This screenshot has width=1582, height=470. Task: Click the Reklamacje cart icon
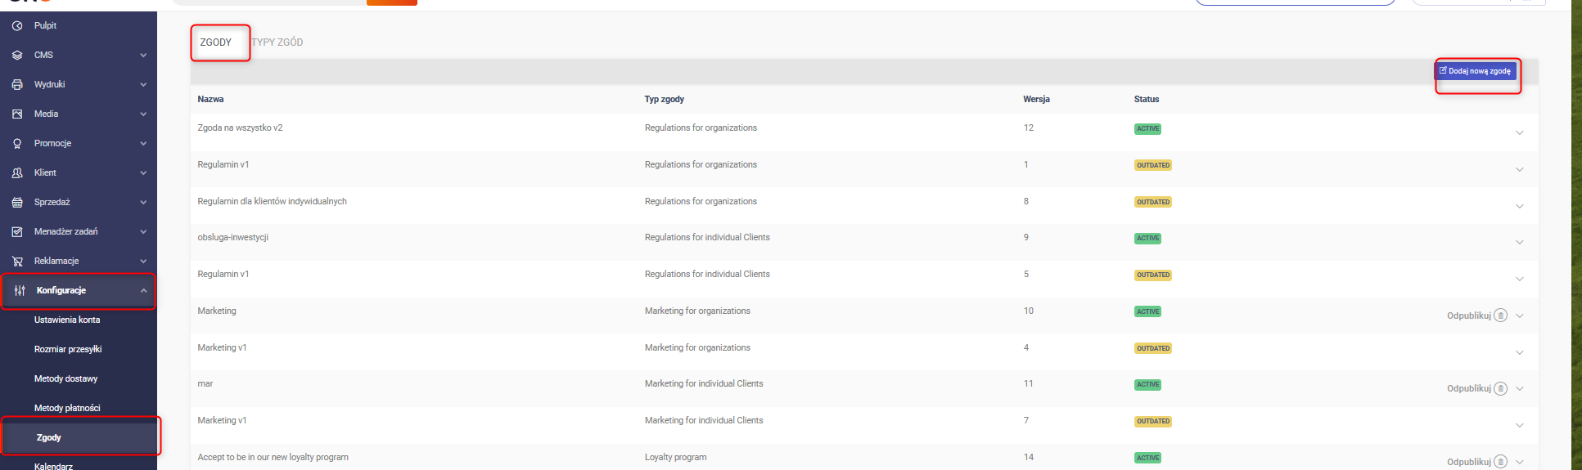pos(17,261)
